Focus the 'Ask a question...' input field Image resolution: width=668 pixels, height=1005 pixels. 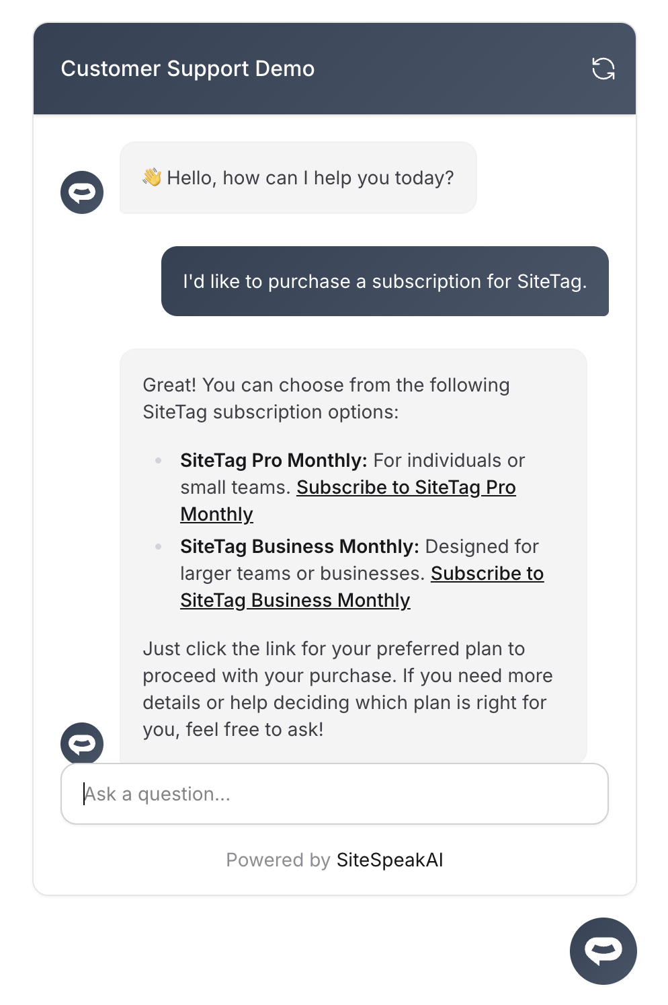pyautogui.click(x=335, y=794)
